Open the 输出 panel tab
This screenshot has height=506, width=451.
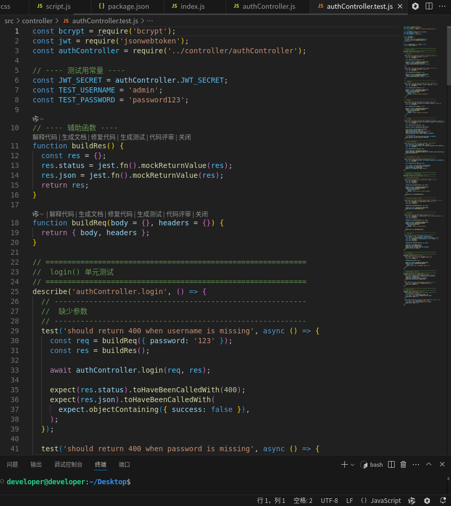pyautogui.click(x=36, y=464)
